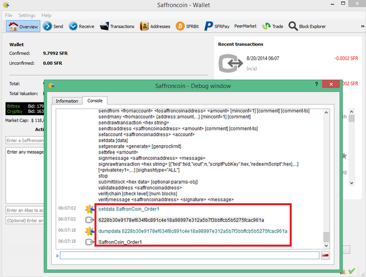Screen dimensions: 366x277
Task: Open the Receive page
Action: tap(82, 26)
